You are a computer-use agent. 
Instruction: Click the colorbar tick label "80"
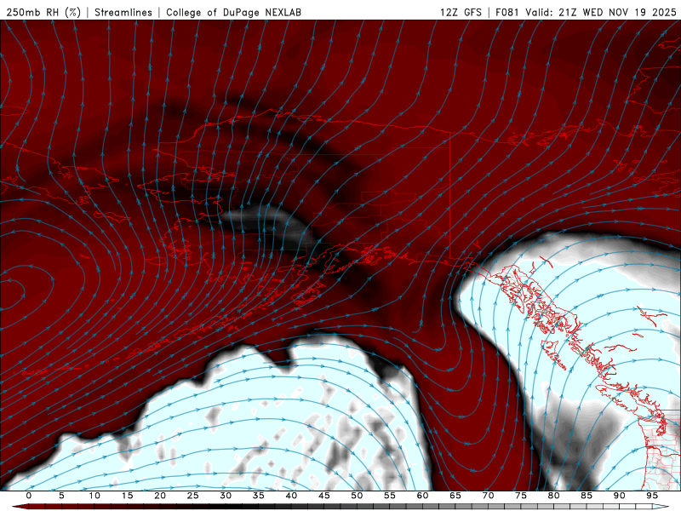pos(553,496)
